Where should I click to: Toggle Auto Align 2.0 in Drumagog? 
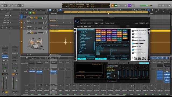coord(133,50)
